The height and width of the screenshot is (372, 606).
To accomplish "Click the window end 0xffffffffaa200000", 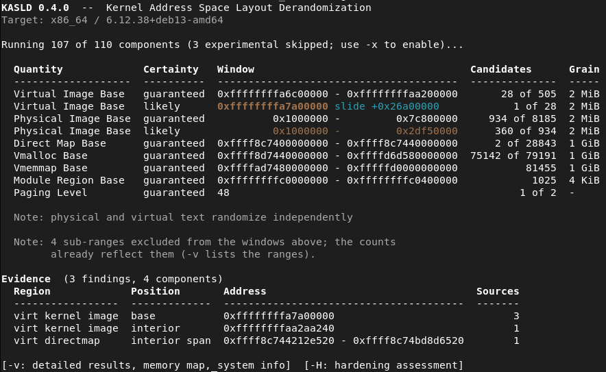I will [x=402, y=94].
